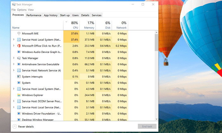This screenshot has height=133, width=222.
Task: Click the Service Host: Local System 4.3 MB gear icon
Action: click(x=19, y=89)
